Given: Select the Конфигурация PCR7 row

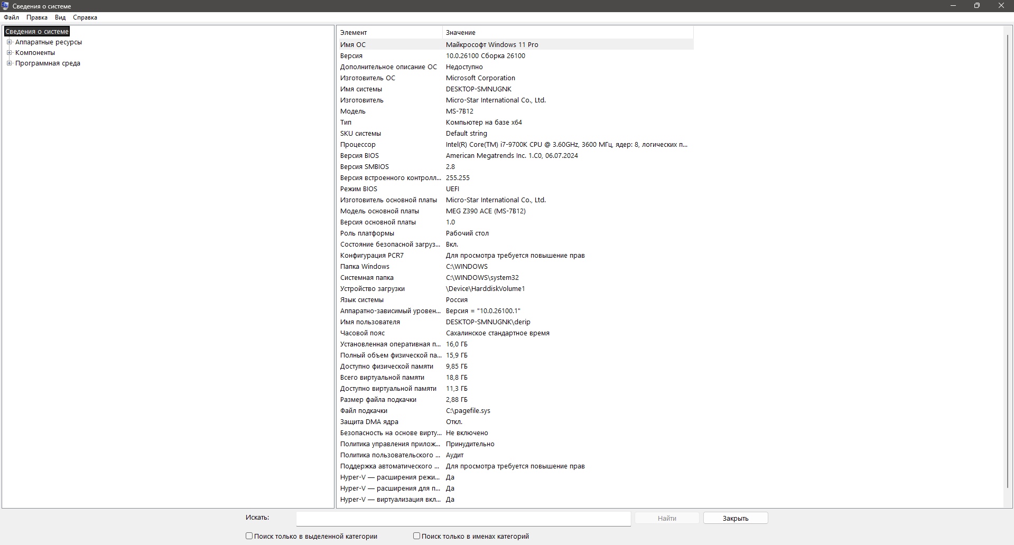Looking at the screenshot, I should click(x=515, y=256).
